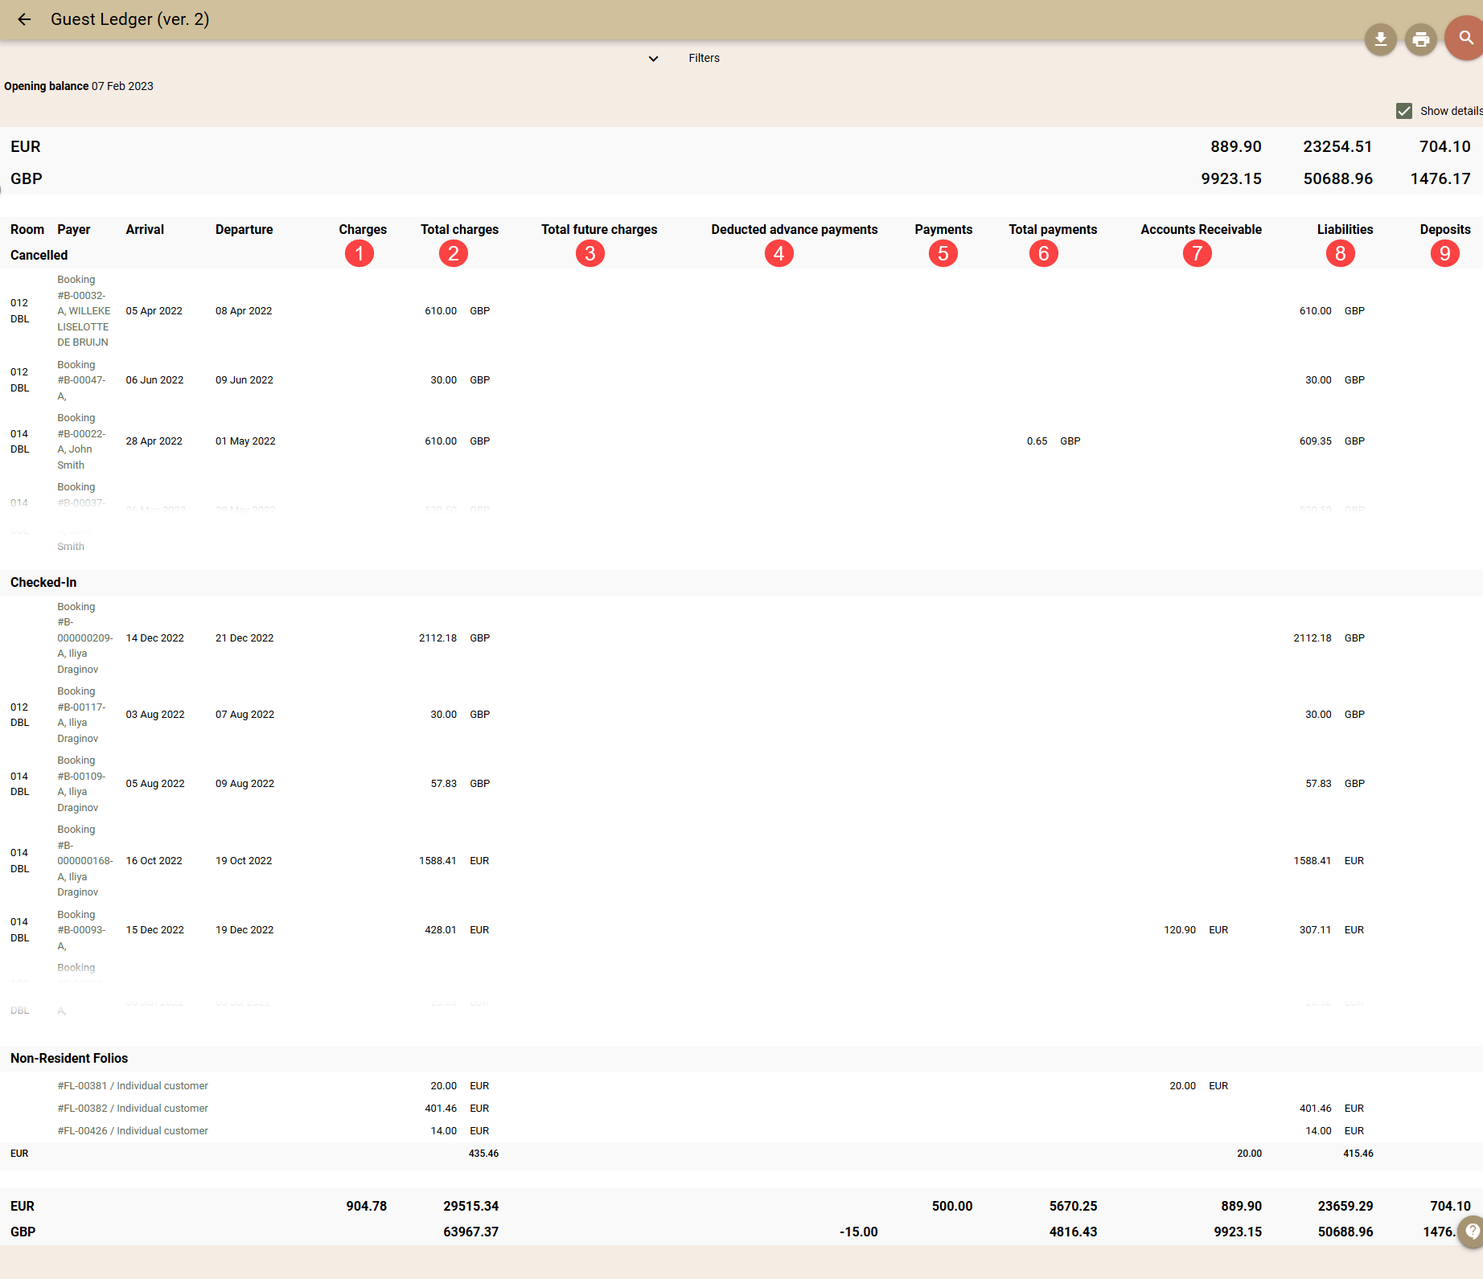Click the 435.46 EUR subtotal

[x=483, y=1154]
